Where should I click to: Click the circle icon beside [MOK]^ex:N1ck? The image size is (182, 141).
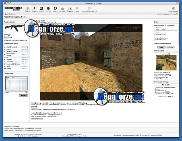click(28, 47)
